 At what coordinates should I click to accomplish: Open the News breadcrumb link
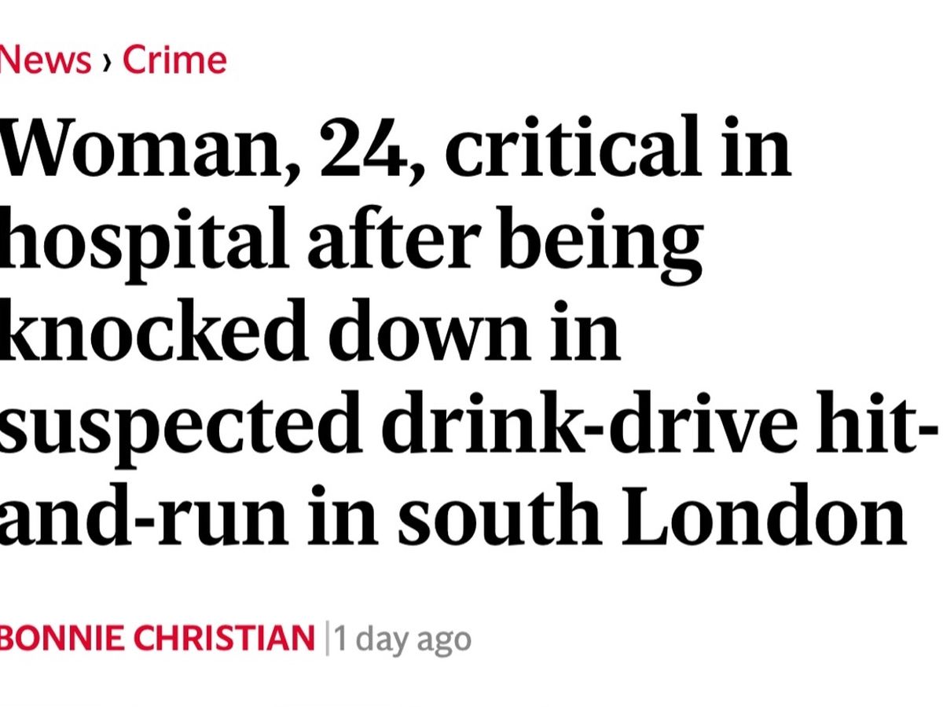click(x=46, y=60)
